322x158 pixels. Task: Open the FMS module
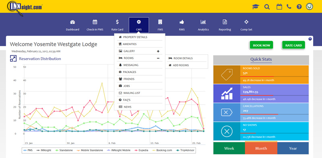(x=160, y=25)
